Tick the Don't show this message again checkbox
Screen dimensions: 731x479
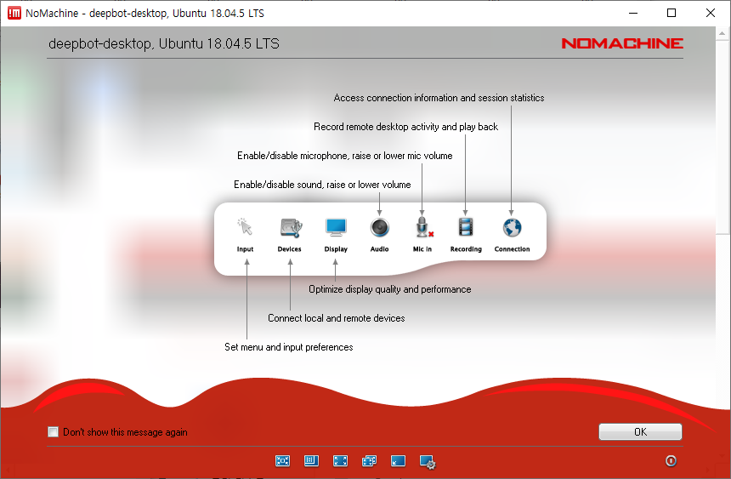(54, 432)
